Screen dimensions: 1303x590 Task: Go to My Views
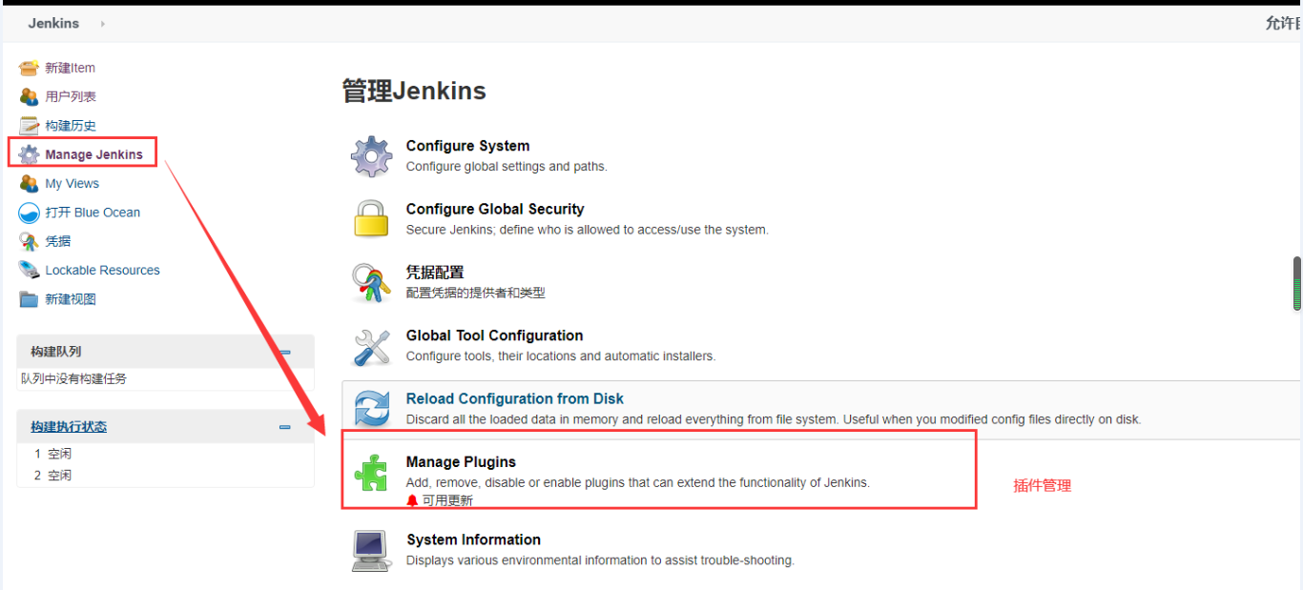click(72, 183)
